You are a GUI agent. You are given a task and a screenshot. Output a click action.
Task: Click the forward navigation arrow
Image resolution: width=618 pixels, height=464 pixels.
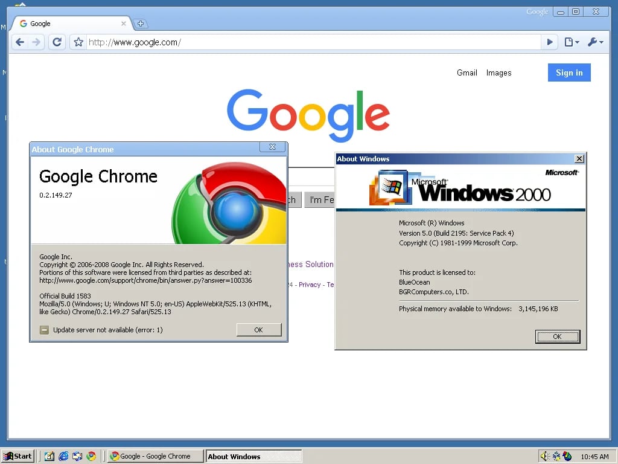(x=36, y=42)
